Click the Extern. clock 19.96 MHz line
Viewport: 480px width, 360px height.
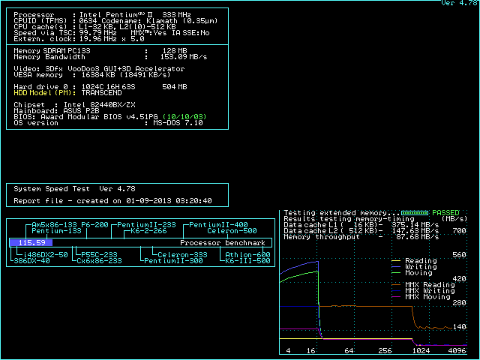click(79, 39)
